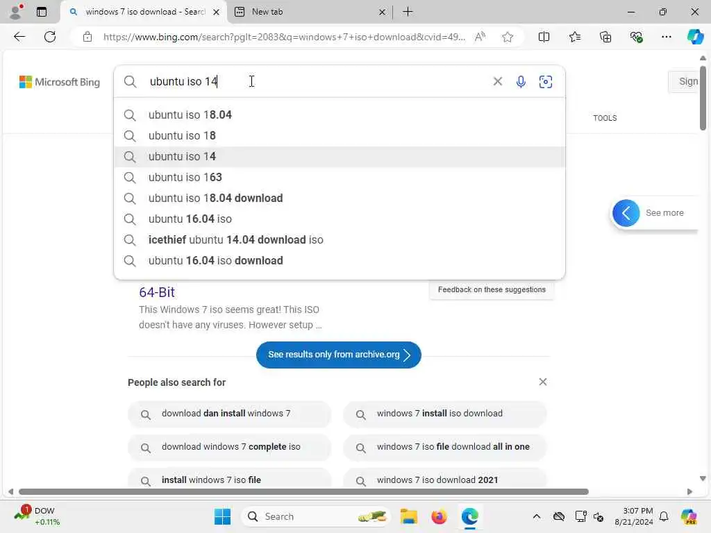Select suggestion ubuntu 16.04 iso download
The height and width of the screenshot is (533, 711).
click(x=339, y=261)
